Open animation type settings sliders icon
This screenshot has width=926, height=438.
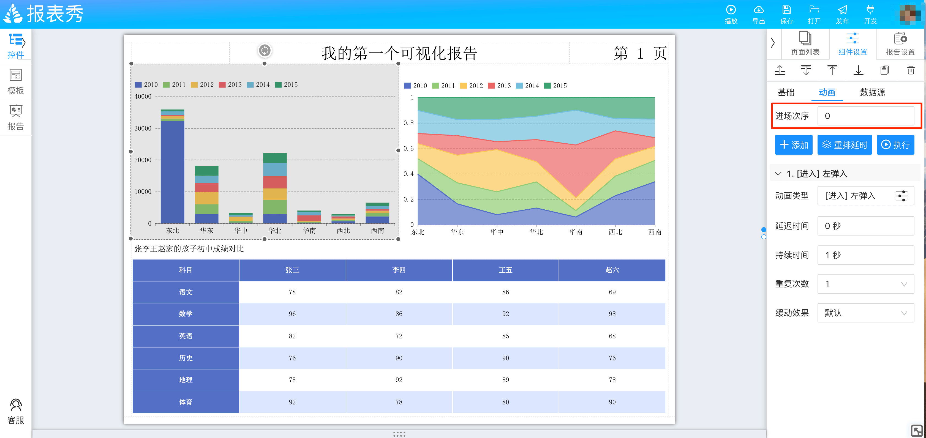(902, 196)
